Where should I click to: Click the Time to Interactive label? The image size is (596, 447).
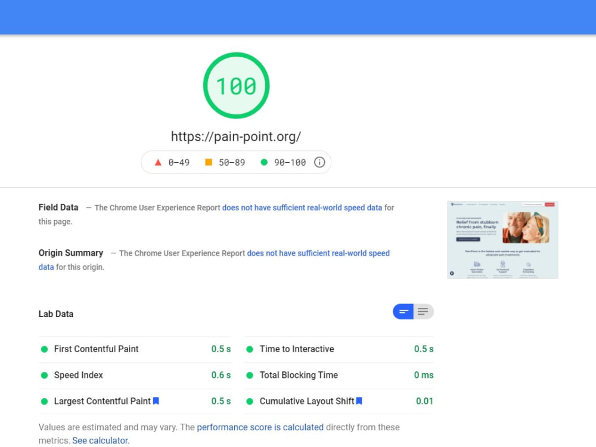coord(297,349)
